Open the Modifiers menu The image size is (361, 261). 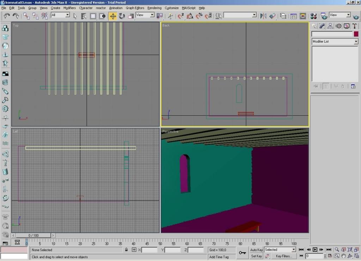point(69,8)
